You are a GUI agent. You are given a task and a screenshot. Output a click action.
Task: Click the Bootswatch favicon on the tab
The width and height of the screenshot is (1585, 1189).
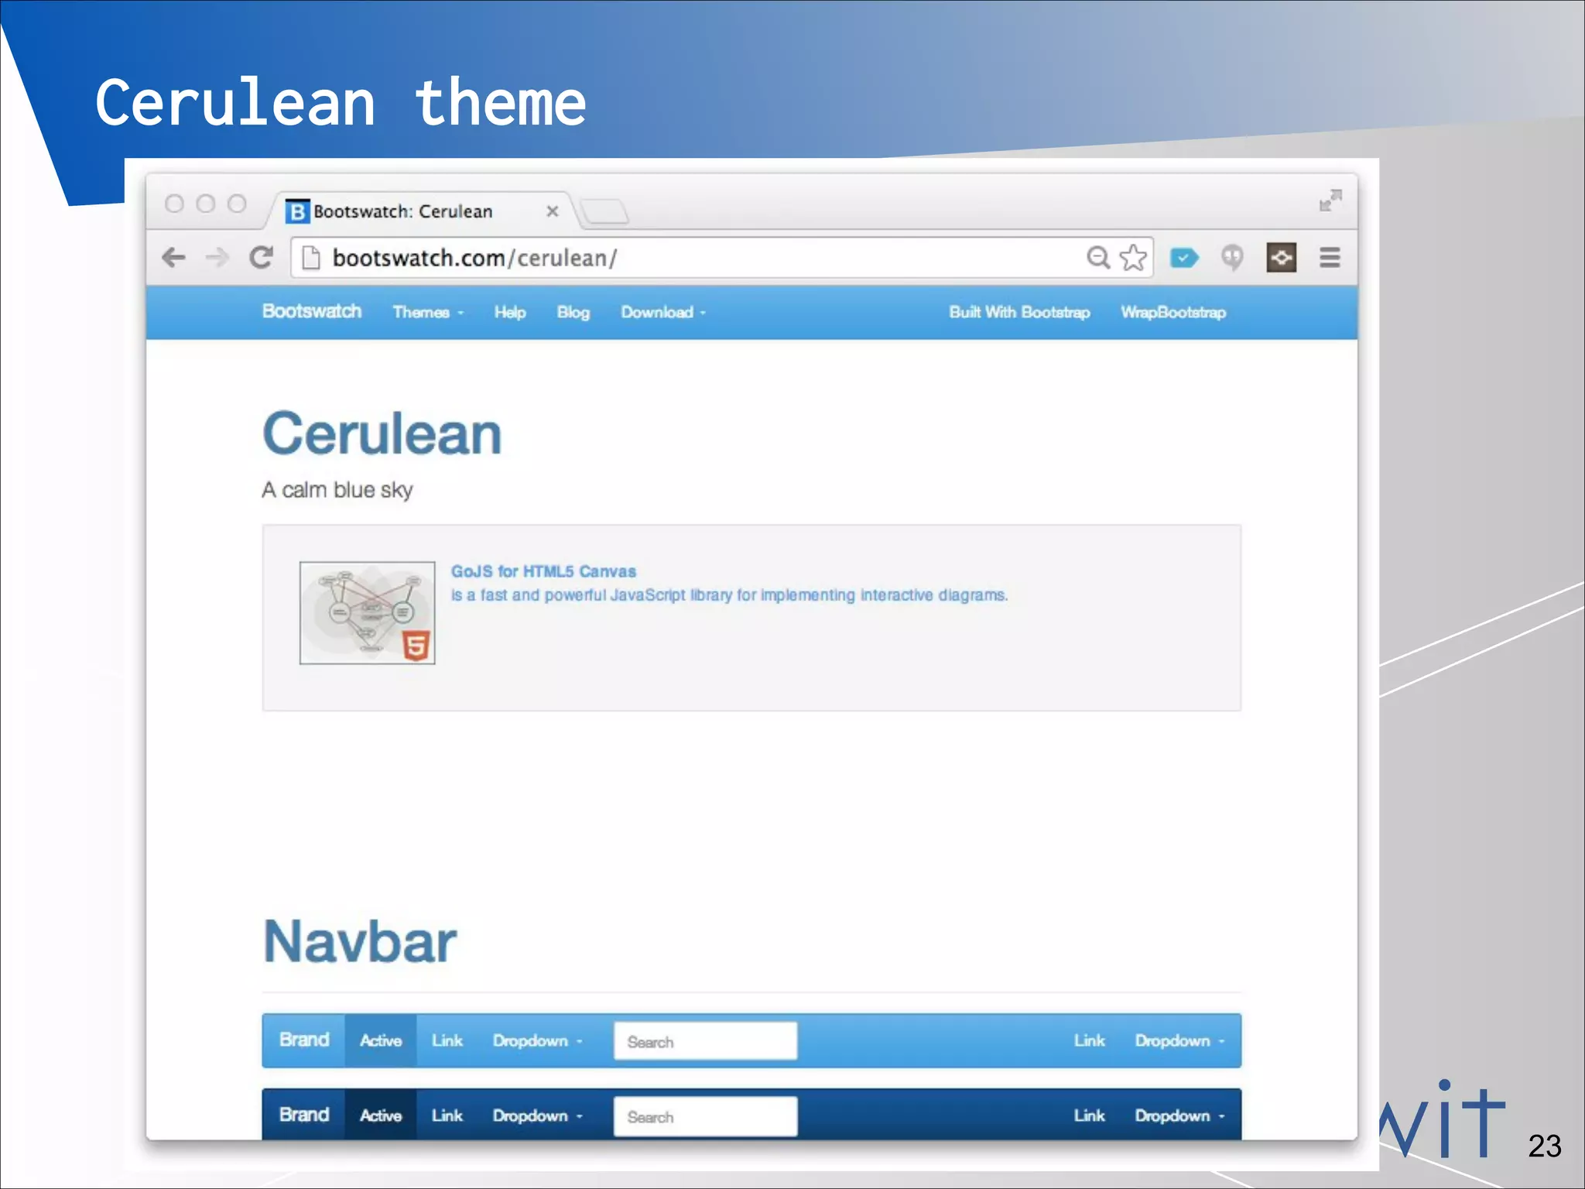tap(297, 211)
